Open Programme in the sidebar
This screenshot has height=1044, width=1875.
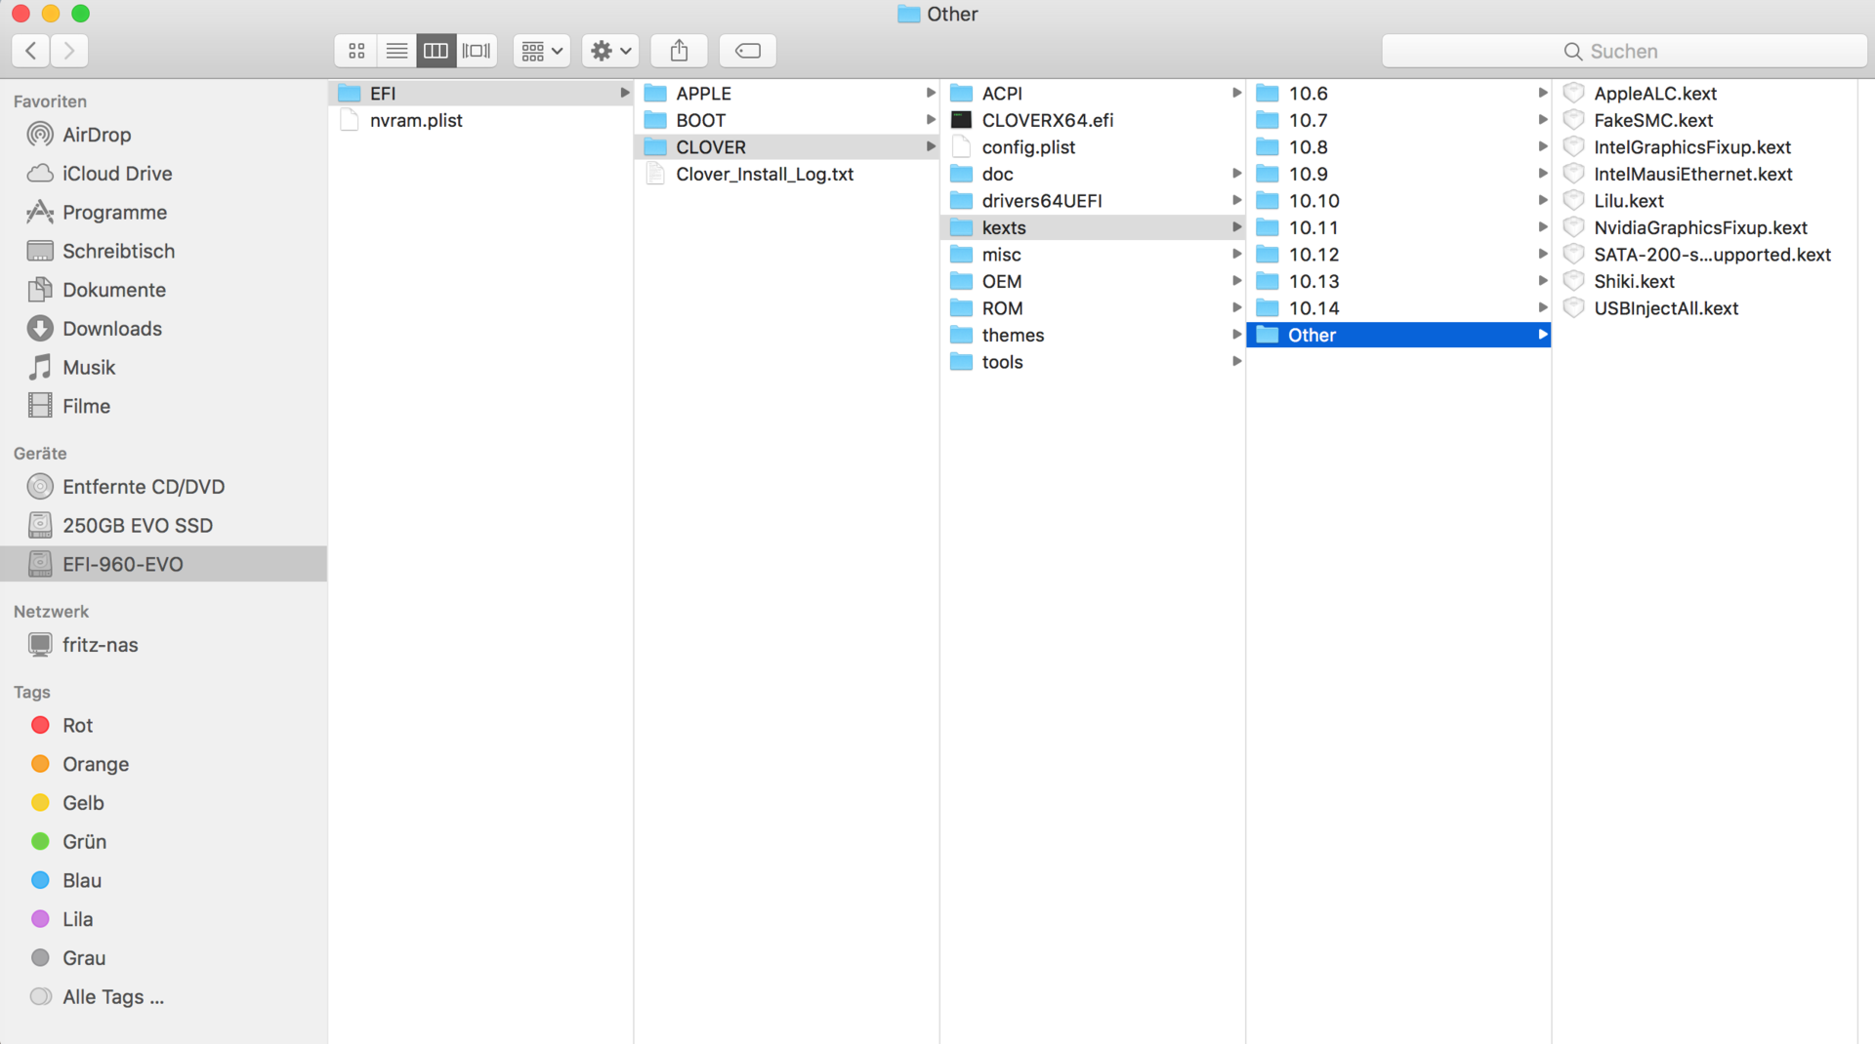point(164,213)
